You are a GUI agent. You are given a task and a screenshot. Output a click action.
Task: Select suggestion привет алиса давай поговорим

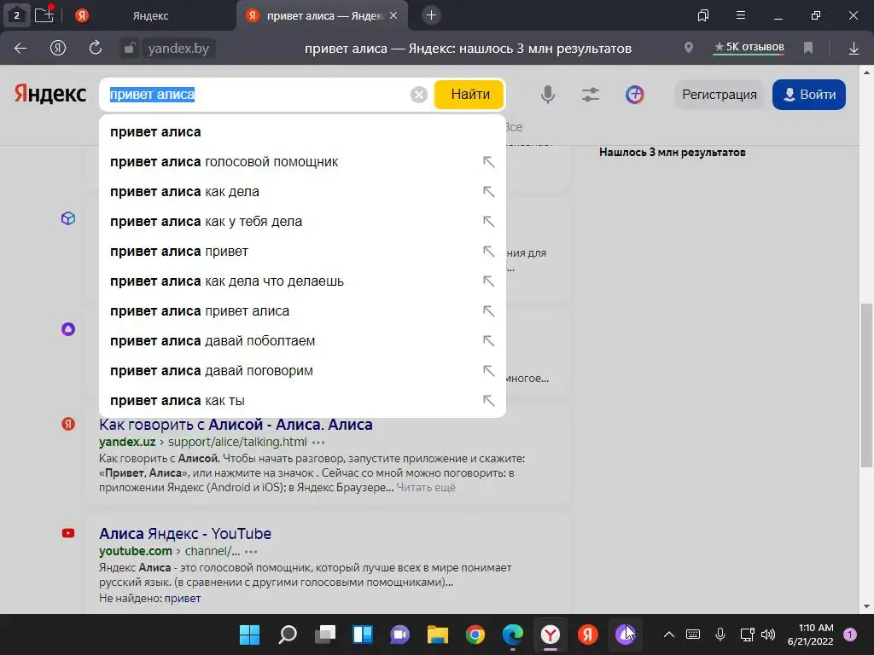coord(302,371)
